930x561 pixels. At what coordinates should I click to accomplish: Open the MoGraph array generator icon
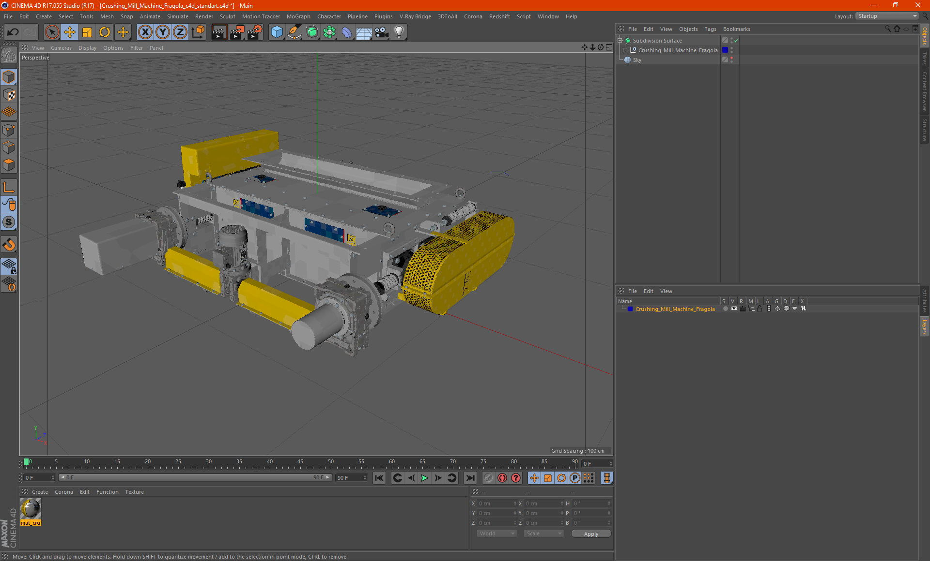pyautogui.click(x=329, y=32)
